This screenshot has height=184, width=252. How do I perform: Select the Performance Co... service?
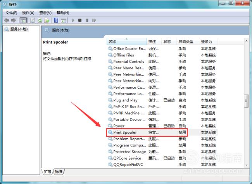(129, 87)
